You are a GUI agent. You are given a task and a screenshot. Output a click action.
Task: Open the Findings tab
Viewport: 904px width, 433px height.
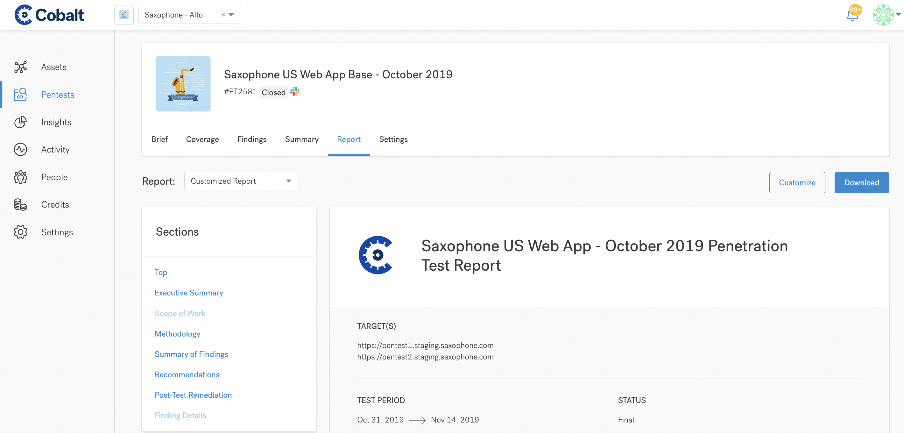coord(252,139)
